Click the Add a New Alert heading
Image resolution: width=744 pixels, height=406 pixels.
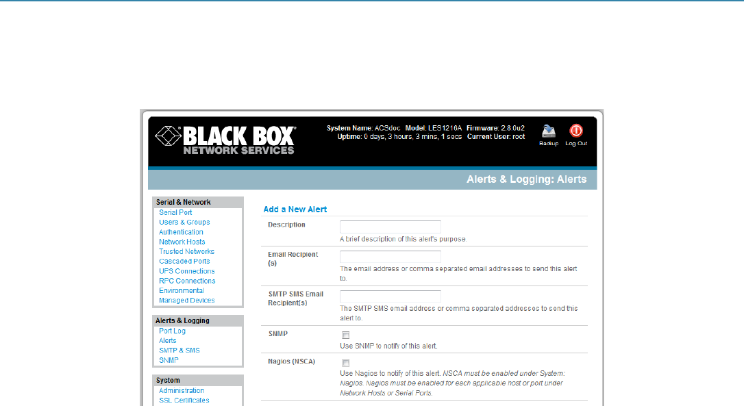(x=295, y=210)
